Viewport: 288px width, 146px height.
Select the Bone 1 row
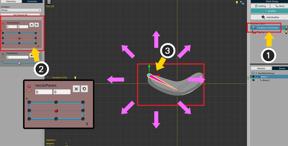pos(269,77)
